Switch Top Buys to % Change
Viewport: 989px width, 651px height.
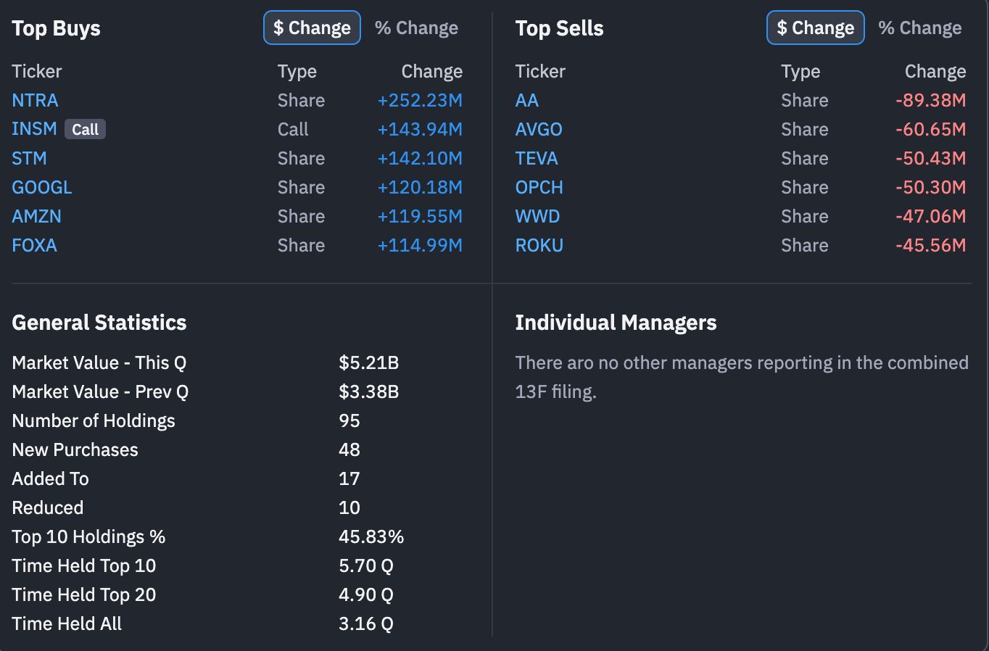pos(416,28)
